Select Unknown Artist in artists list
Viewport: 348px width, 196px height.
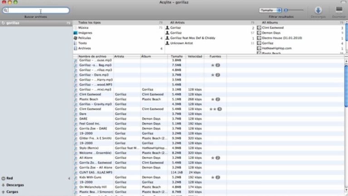click(x=211, y=43)
